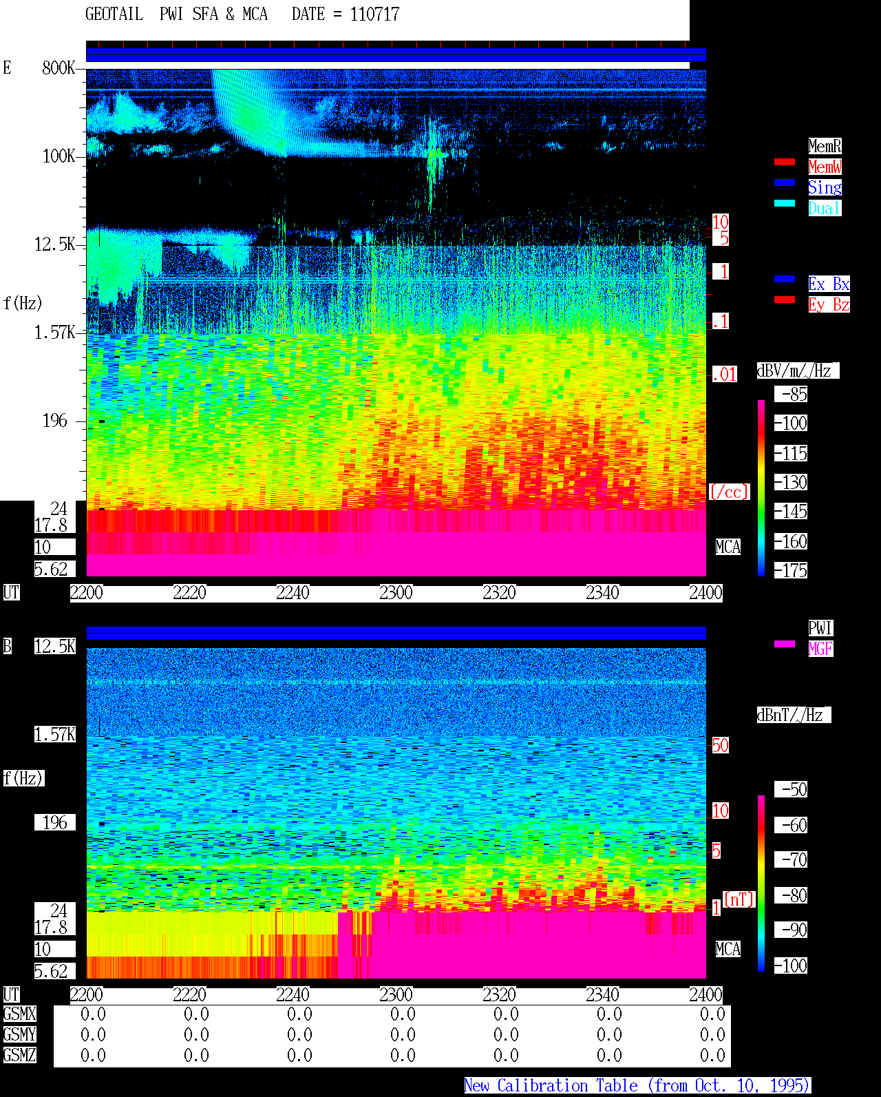Click the B panel f(Hz) axis title

[x=23, y=778]
